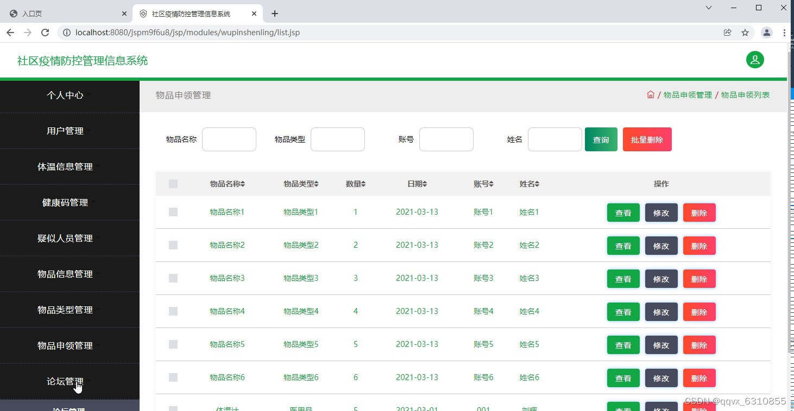This screenshot has width=794, height=411.
Task: Click the 2021-03-13 date in 物品名称2 row
Action: (x=417, y=245)
